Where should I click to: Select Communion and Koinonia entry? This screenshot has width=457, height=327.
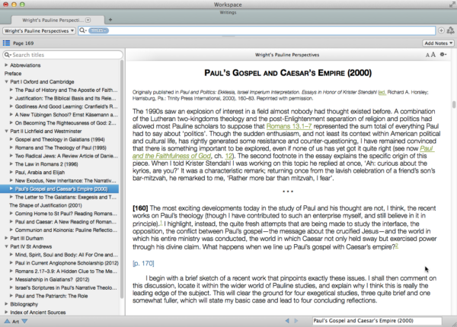[x=66, y=230]
